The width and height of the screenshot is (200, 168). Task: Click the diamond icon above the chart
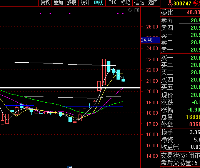130,10
